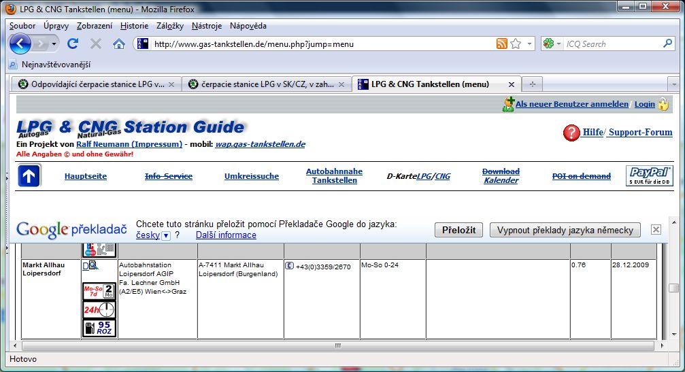Open the address bar history dropdown
This screenshot has height=372, width=685.
[x=529, y=44]
